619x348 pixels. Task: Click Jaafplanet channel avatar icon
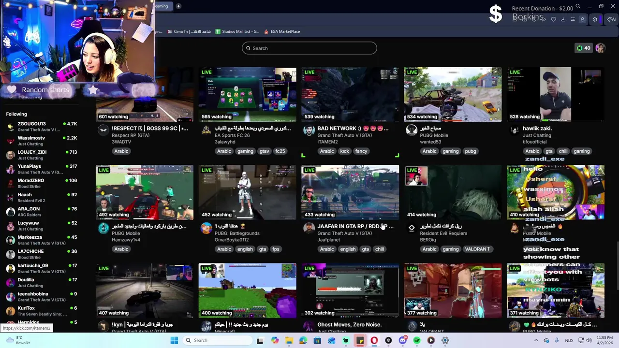click(x=309, y=228)
